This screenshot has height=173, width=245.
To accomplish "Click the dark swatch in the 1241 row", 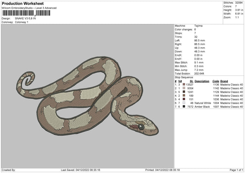I will (x=184, y=92).
